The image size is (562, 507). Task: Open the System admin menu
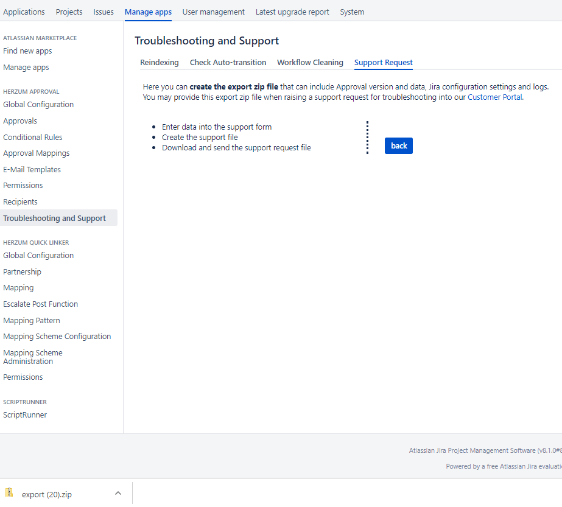click(x=352, y=12)
